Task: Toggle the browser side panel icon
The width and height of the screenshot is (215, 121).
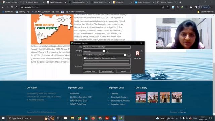Action: pos(196,7)
